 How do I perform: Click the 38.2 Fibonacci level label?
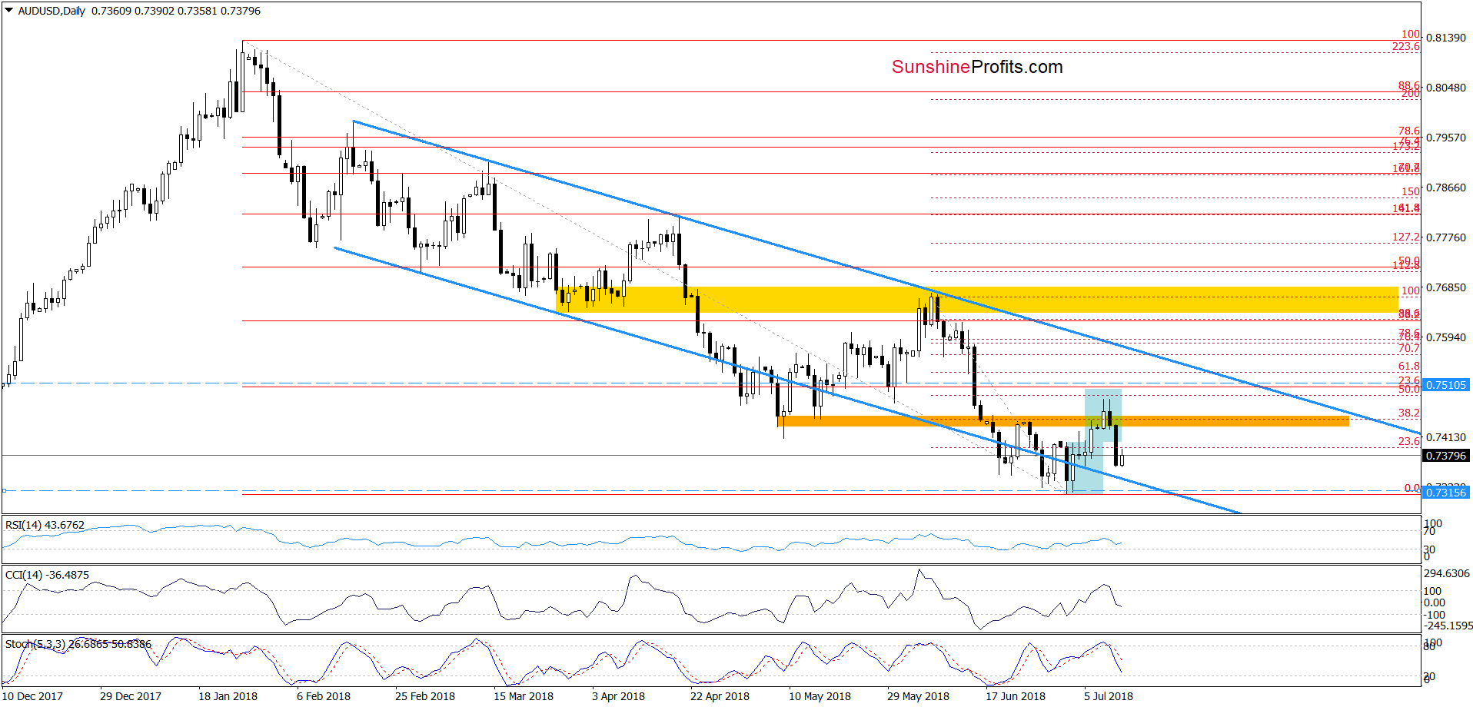tap(1409, 413)
